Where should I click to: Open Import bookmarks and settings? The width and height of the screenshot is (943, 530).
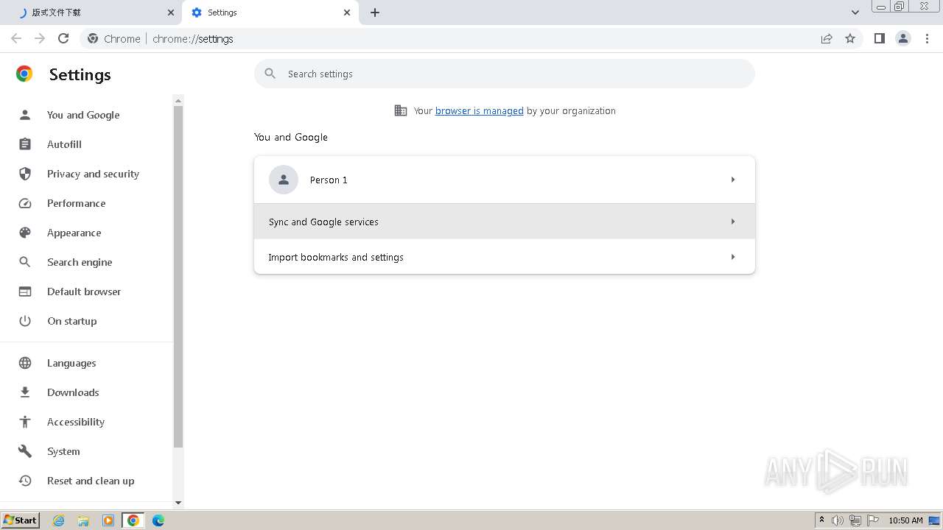tap(505, 257)
